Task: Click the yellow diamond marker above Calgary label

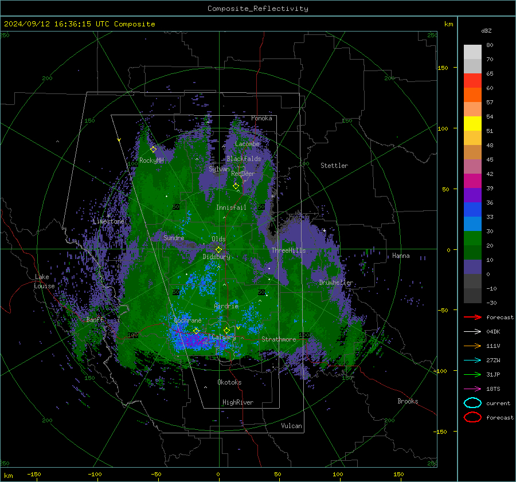Action: click(x=226, y=330)
